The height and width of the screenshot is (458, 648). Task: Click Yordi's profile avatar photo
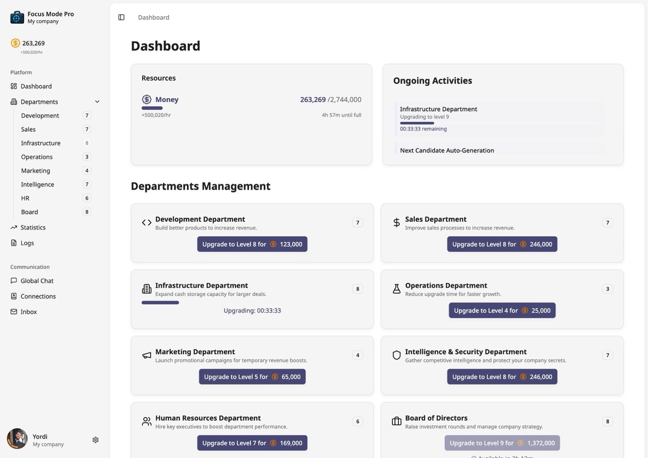coord(17,439)
